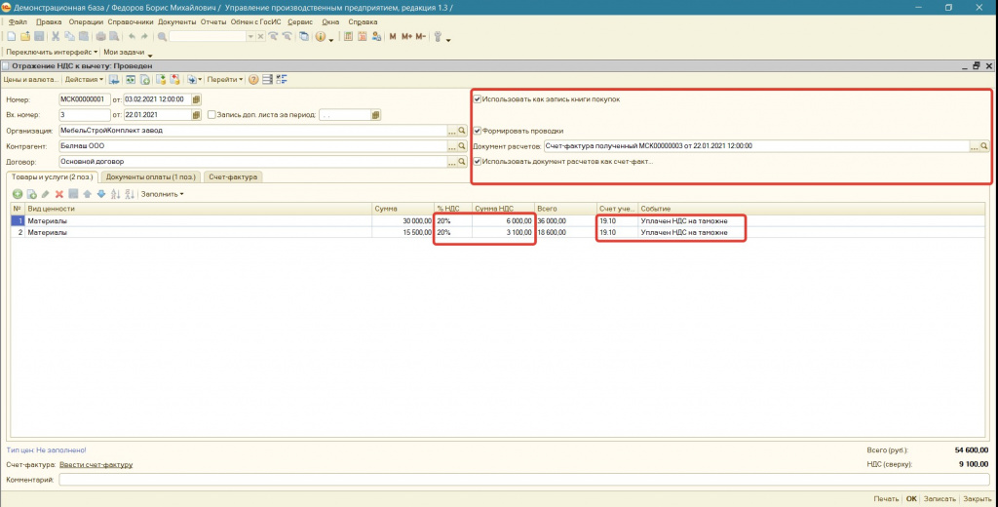
Task: Click the OK button at bottom
Action: [911, 499]
